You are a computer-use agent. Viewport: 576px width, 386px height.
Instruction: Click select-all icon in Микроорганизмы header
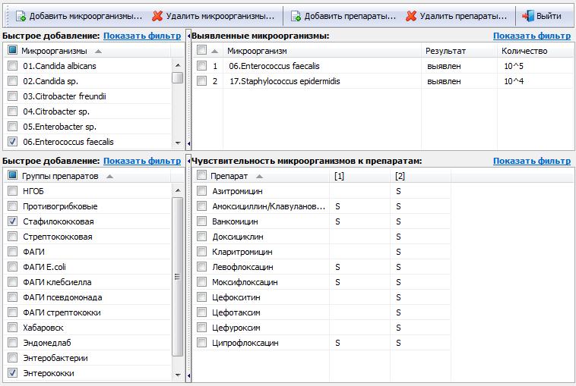pyautogui.click(x=12, y=51)
